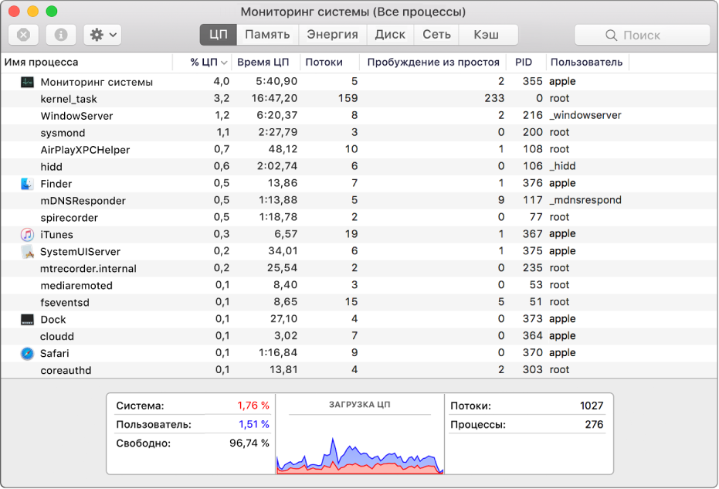Toggle sort order on % ЦП column
This screenshot has width=719, height=489.
point(202,63)
